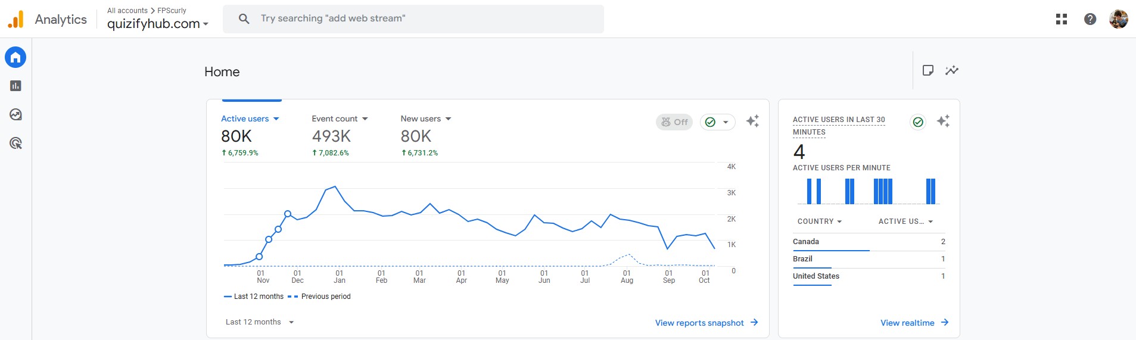This screenshot has height=340, width=1136.
Task: Select the Event count metric tab
Action: (340, 119)
